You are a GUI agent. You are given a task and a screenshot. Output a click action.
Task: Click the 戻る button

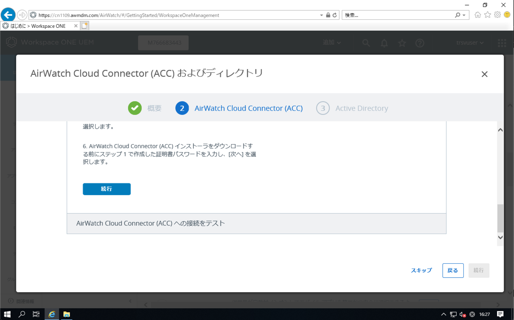tap(453, 270)
